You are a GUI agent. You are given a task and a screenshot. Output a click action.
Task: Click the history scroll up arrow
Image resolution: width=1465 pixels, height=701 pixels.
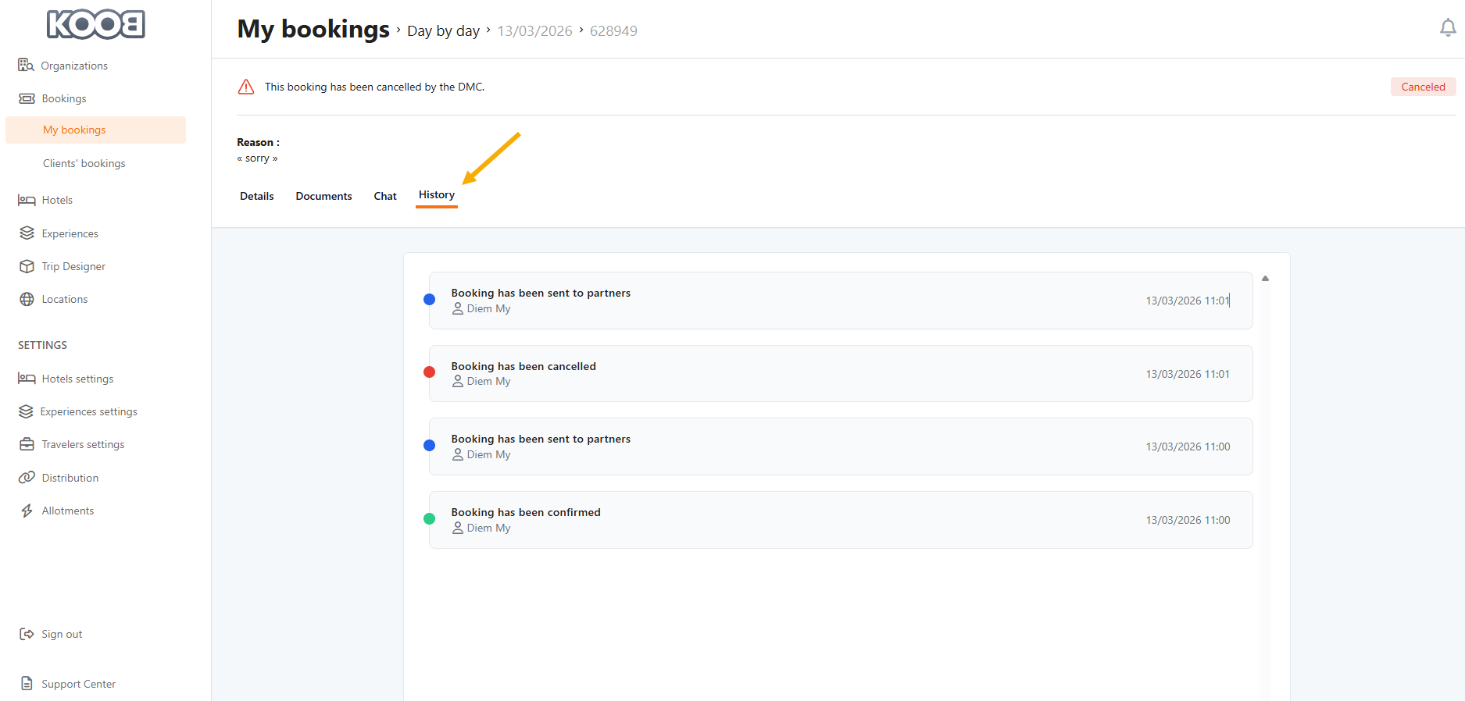click(x=1265, y=279)
